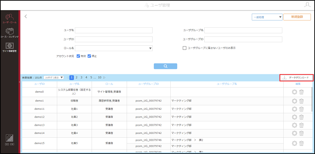Collapse the sidebar using the small handle arrow
Viewport: 315px width, 154px height.
(19, 82)
